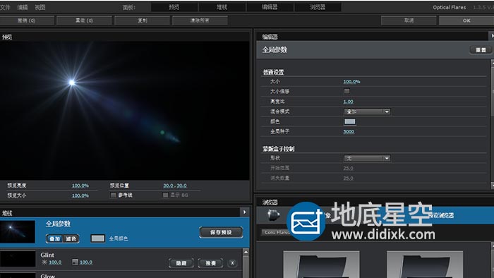Click the 清除所有 clear all button
Image resolution: width=494 pixels, height=278 pixels.
point(200,20)
